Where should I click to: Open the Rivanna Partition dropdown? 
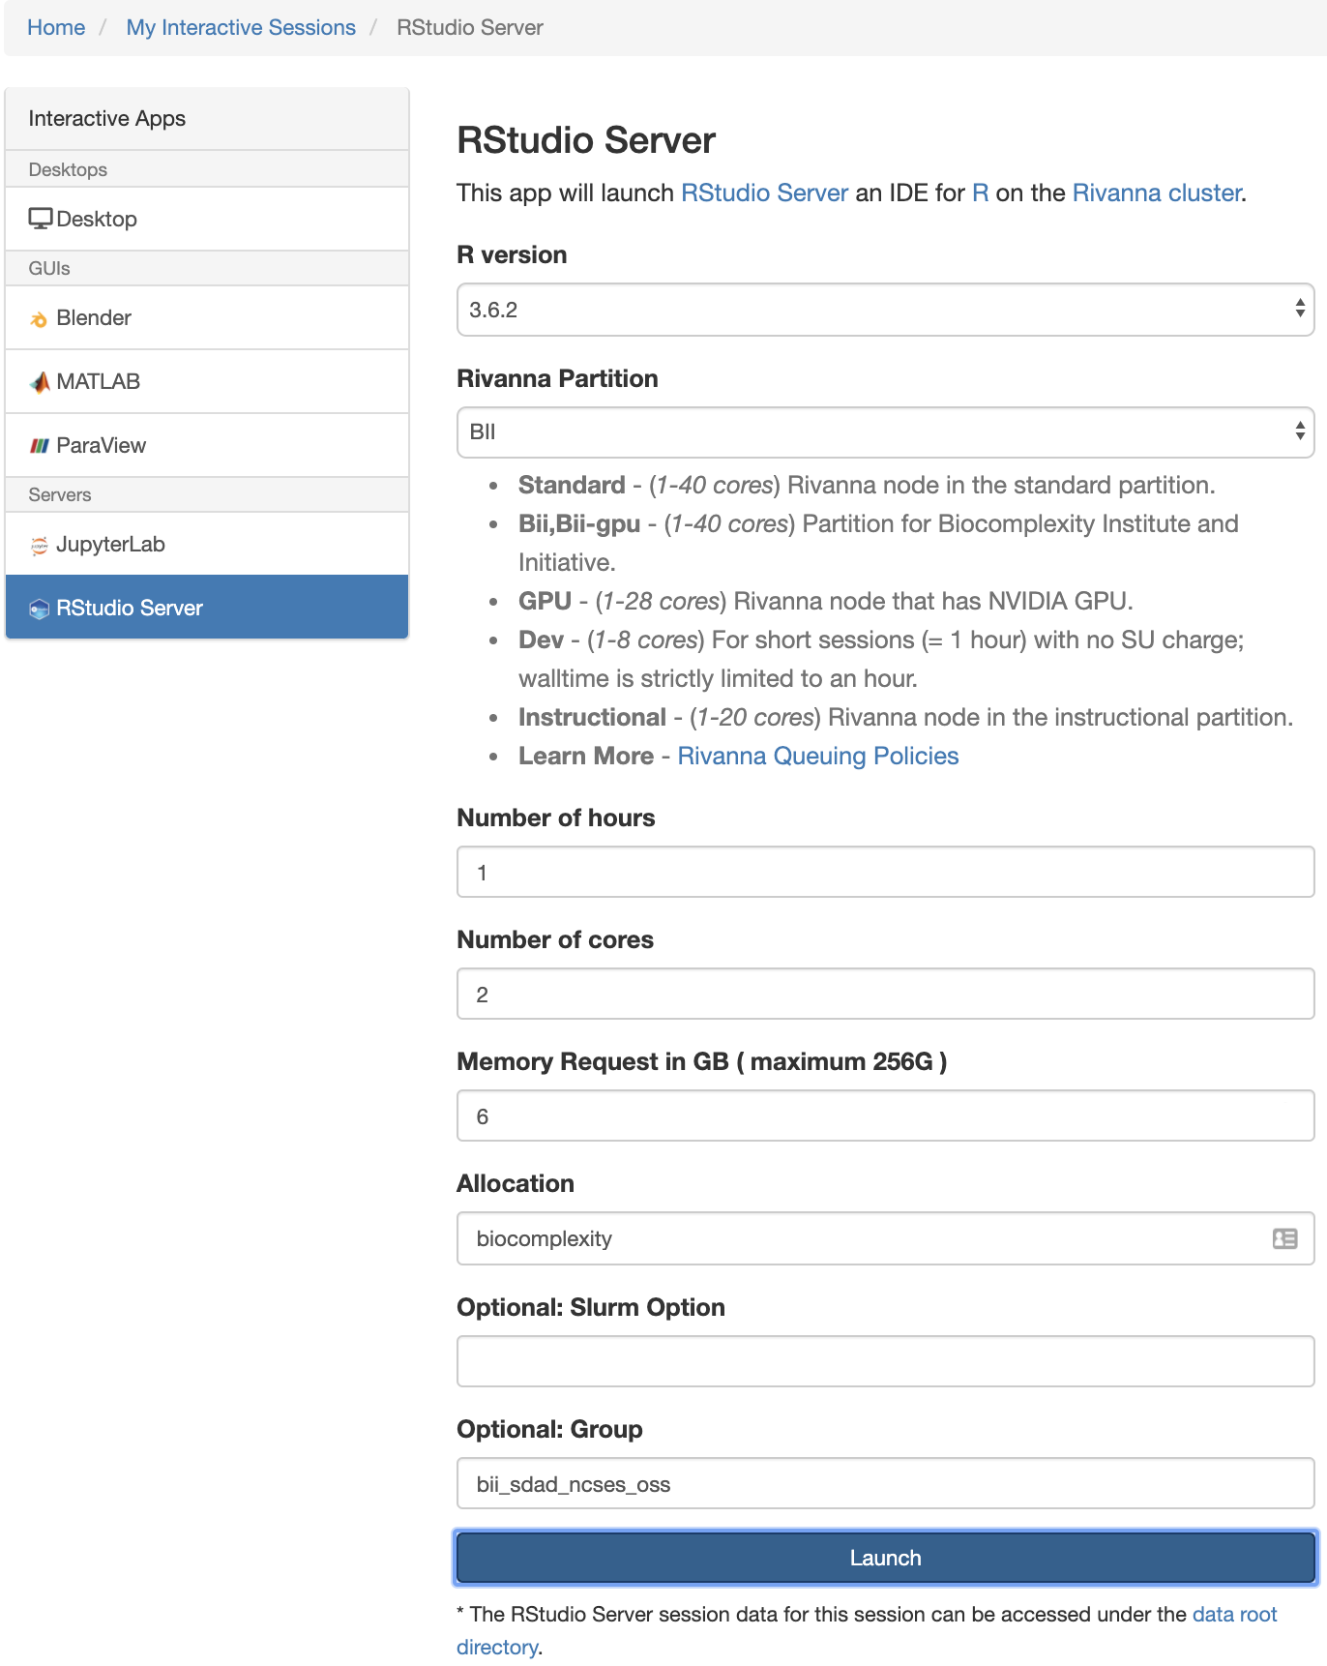coord(885,431)
